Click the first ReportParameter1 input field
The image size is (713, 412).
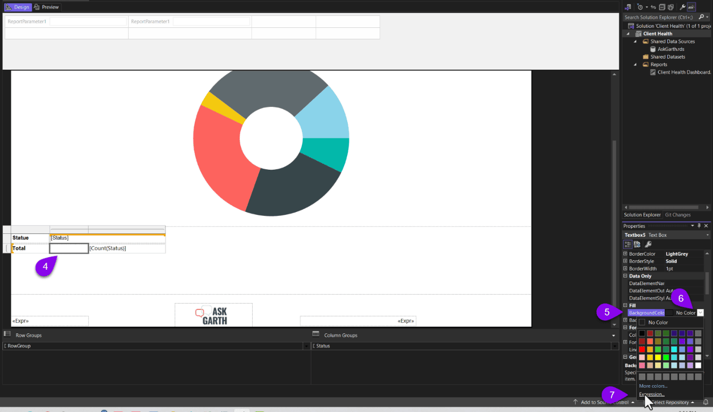[x=88, y=21]
